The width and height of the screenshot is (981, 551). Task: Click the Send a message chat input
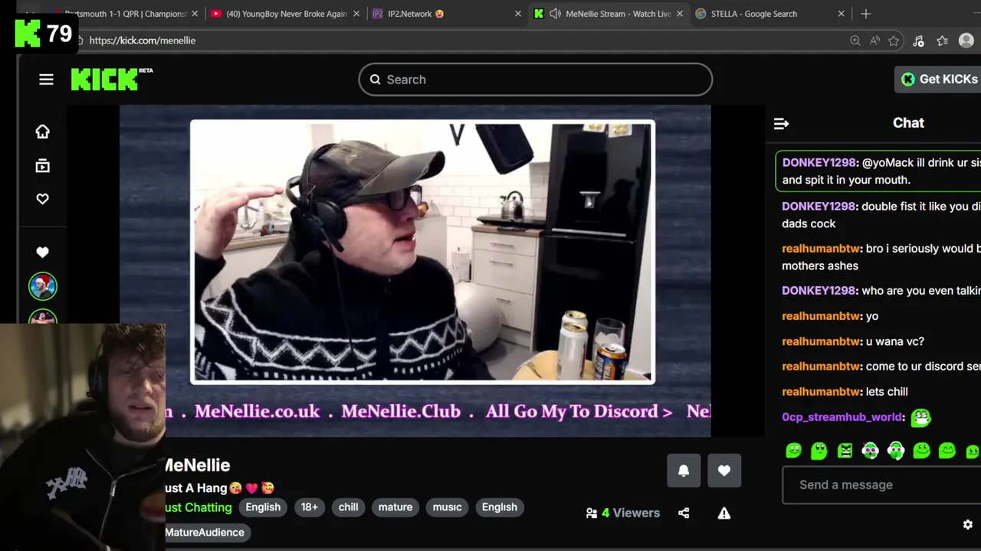tap(881, 484)
